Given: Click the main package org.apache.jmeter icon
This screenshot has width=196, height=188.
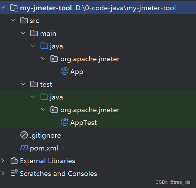Looking at the screenshot, I should tap(54, 58).
